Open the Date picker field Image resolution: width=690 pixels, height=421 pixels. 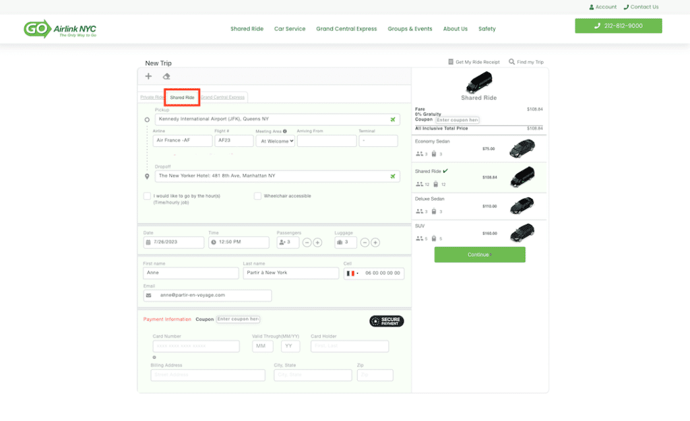pyautogui.click(x=174, y=242)
